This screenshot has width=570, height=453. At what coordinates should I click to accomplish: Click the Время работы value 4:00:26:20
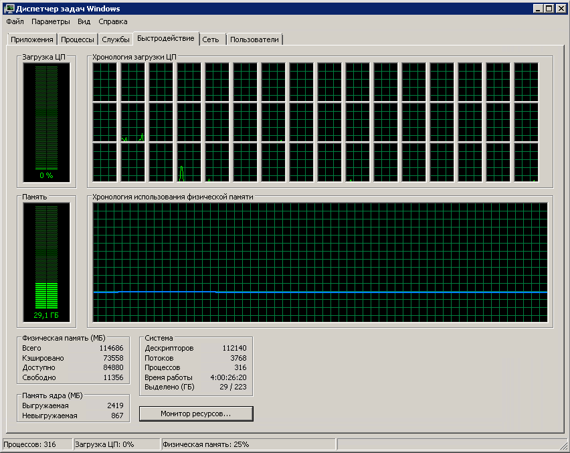[228, 377]
